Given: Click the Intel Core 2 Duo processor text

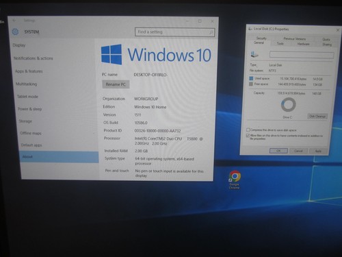Looking at the screenshot, I should point(168,141).
